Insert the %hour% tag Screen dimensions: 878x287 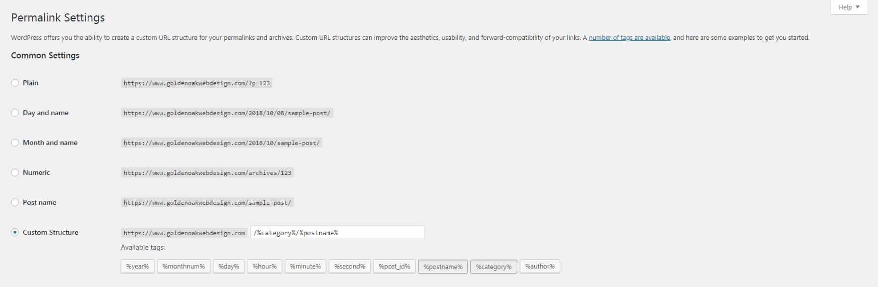(264, 266)
